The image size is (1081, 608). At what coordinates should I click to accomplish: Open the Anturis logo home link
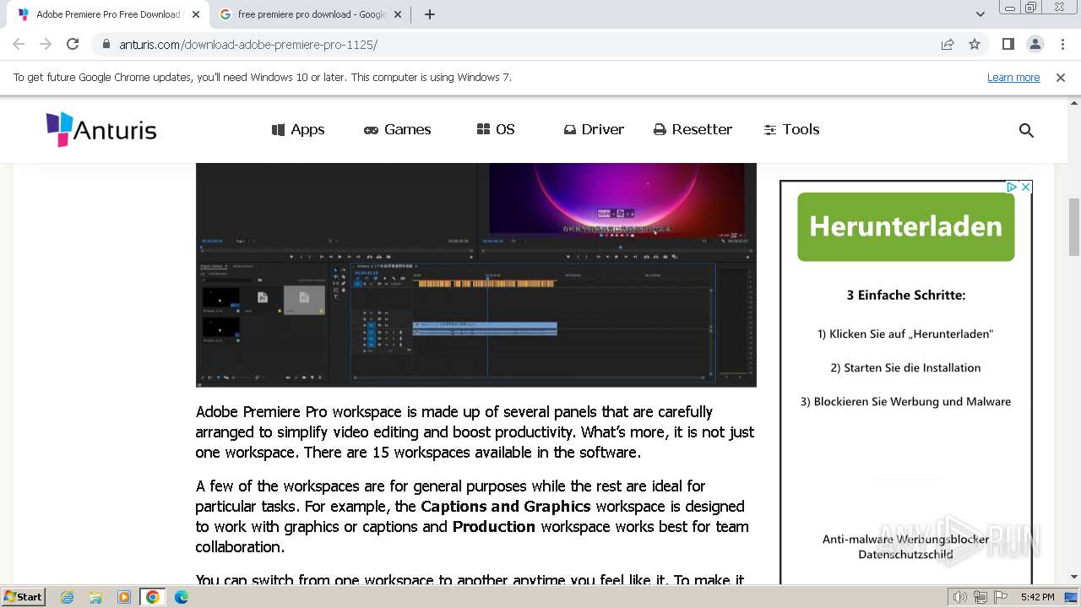click(101, 129)
